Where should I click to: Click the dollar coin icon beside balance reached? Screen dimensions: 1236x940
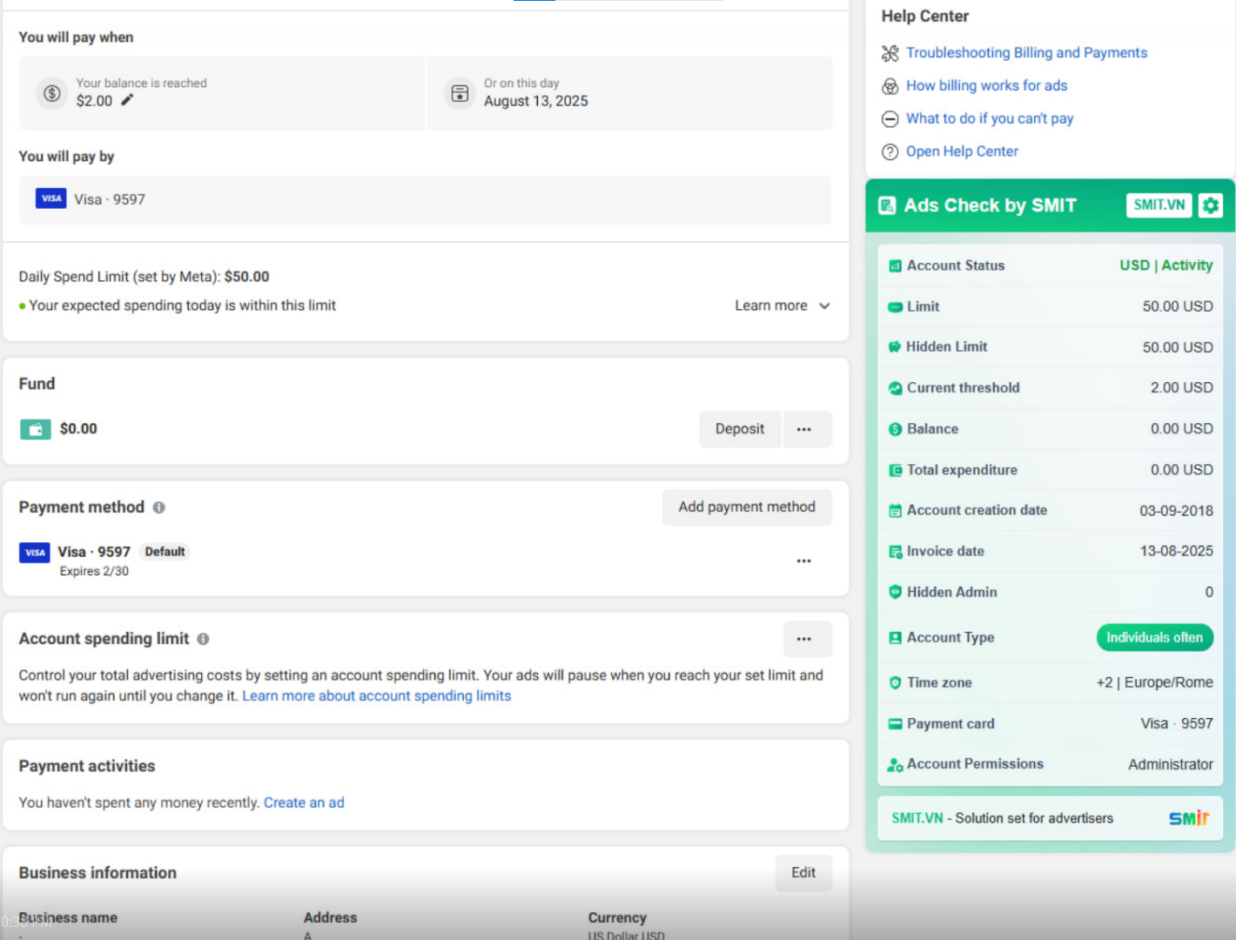point(52,93)
